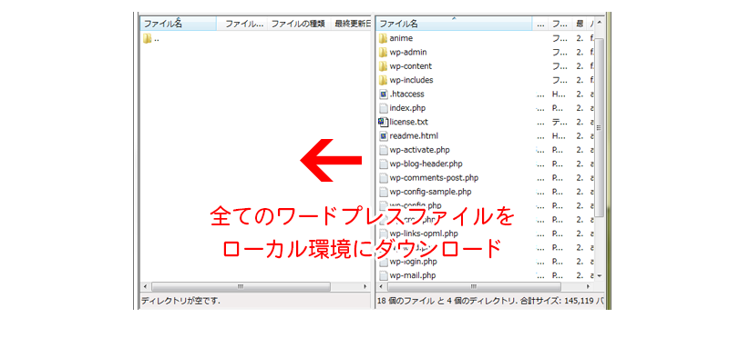
Task: Click the ディレクトリが空です status text
Action: 180,301
